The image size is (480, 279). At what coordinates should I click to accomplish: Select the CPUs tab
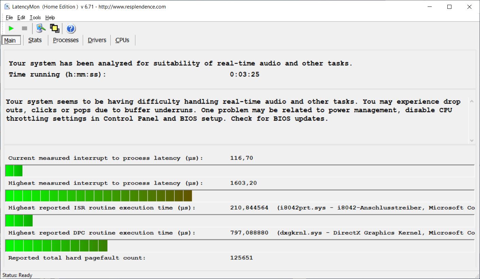(122, 40)
